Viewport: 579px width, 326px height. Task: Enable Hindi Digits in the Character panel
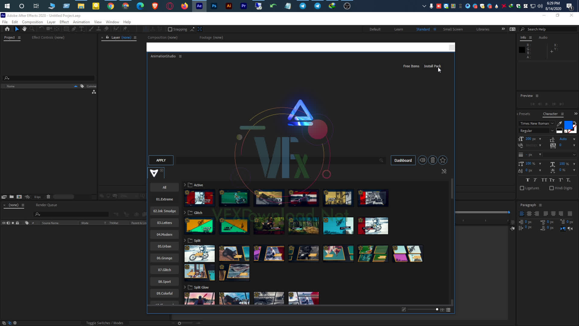point(551,188)
